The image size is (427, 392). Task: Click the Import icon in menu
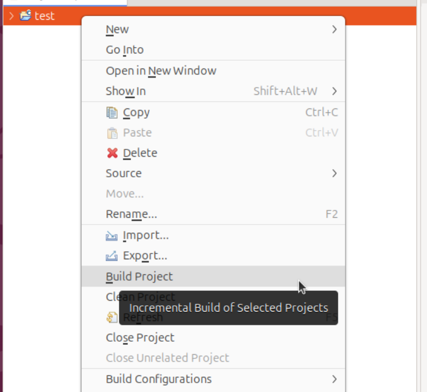[112, 236]
